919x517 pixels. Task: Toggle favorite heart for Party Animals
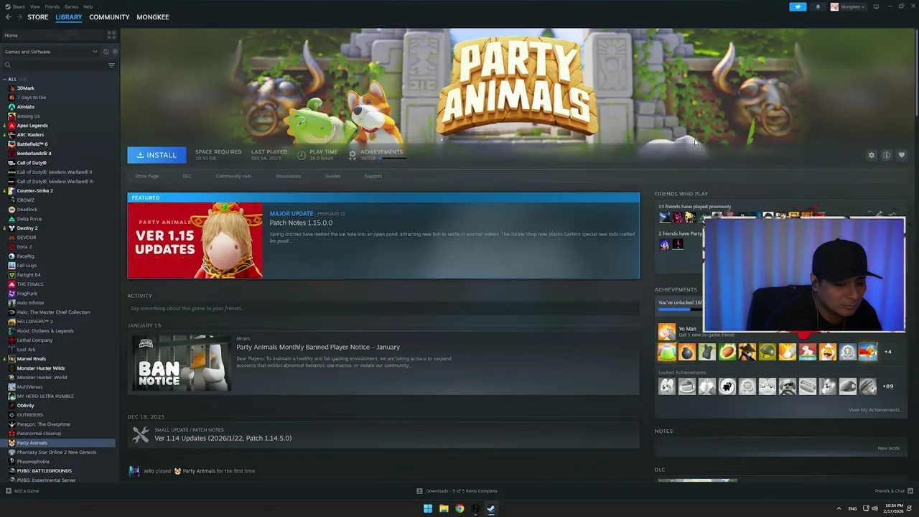902,155
